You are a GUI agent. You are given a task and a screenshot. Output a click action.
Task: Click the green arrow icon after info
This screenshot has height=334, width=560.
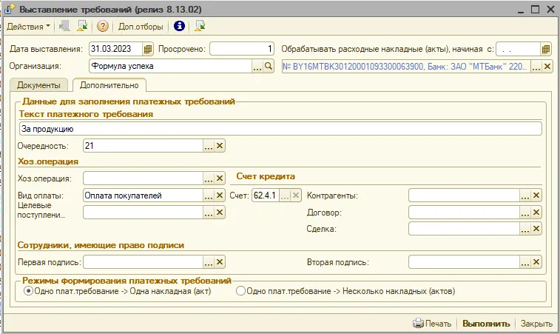pos(200,26)
